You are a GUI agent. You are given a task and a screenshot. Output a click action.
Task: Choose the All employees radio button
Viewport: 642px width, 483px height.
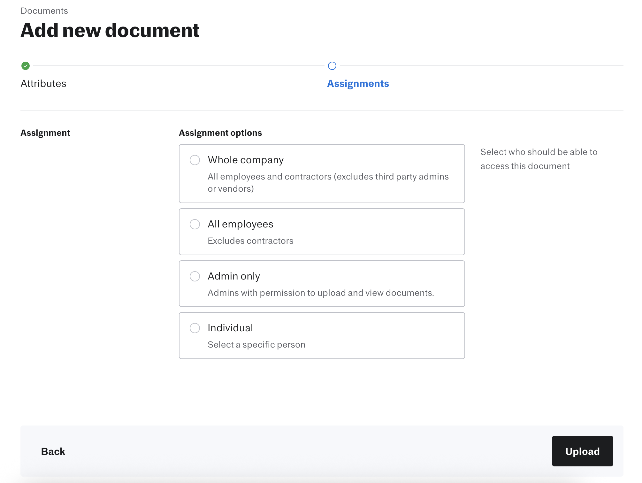coord(195,224)
